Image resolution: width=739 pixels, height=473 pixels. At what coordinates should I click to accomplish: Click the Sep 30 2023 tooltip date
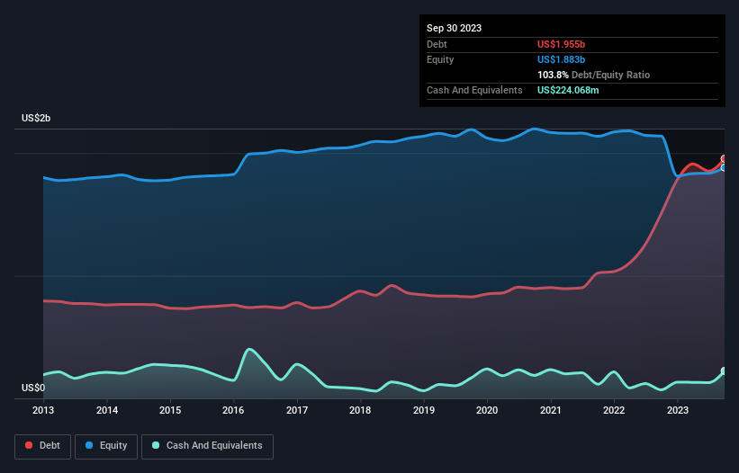point(454,28)
